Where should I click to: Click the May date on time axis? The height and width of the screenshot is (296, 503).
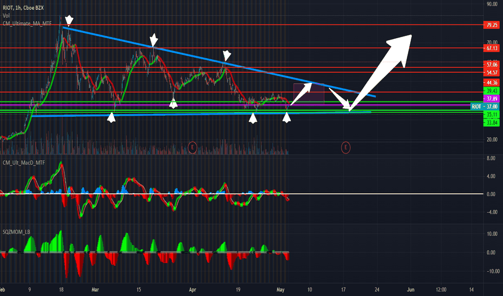click(x=280, y=290)
